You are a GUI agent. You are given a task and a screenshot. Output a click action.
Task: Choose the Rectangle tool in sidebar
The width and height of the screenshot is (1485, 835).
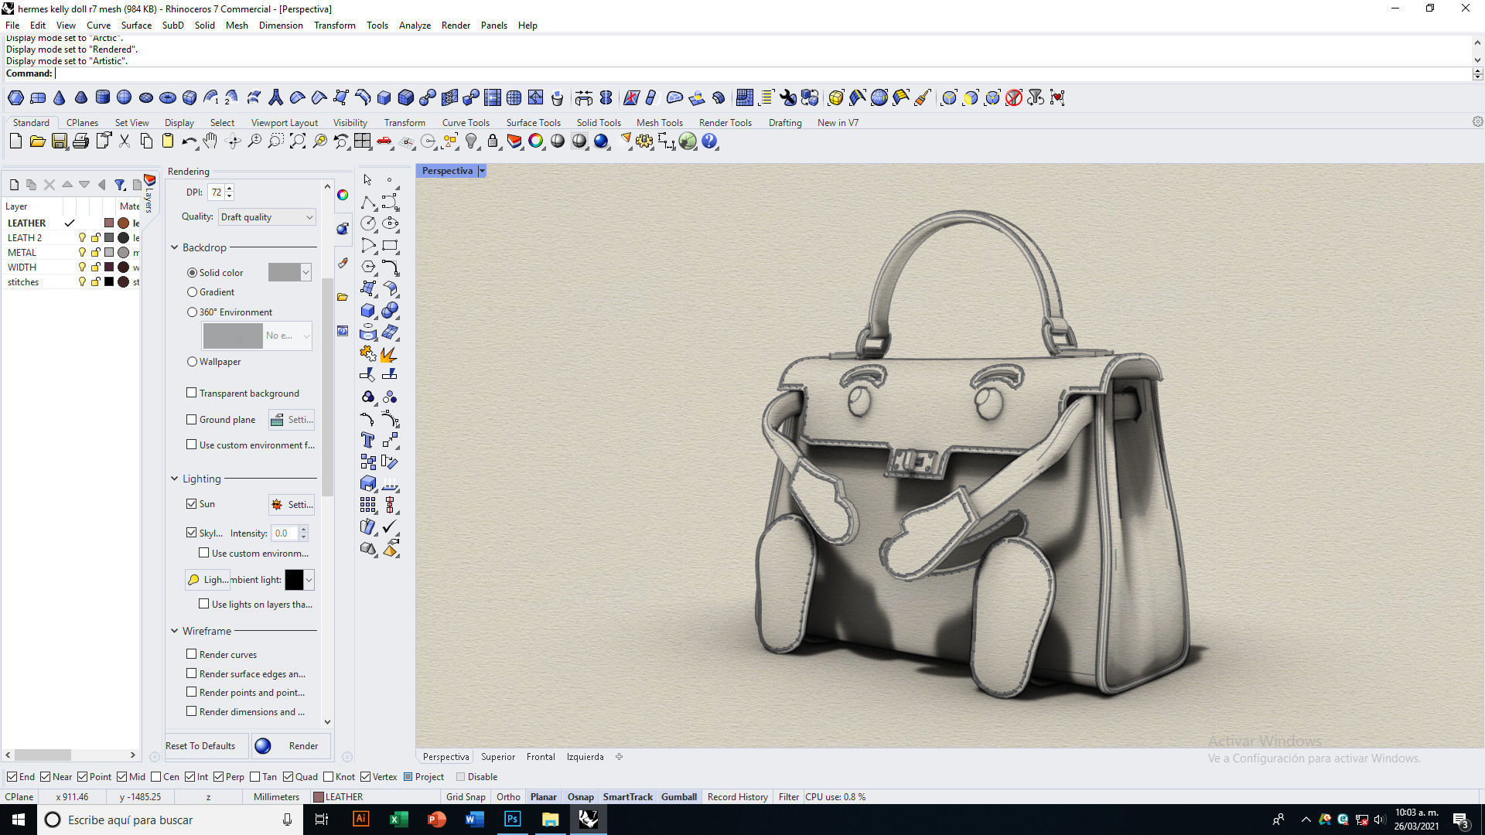pos(391,246)
